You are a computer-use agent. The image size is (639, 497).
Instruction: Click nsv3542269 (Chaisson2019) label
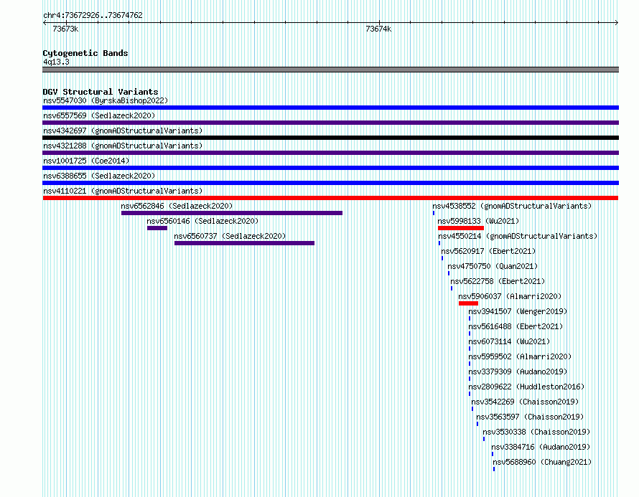tap(525, 402)
